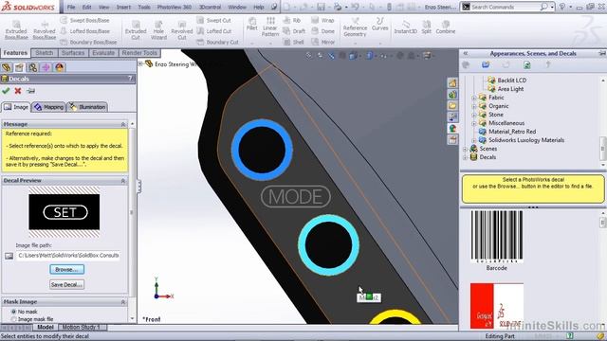Open the decal Mapping tab
Viewport: 607px width, 341px height.
[48, 107]
